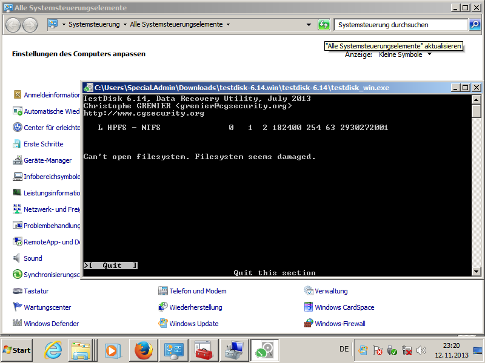
Task: Open red toolbox taskbar icon
Action: [204, 350]
